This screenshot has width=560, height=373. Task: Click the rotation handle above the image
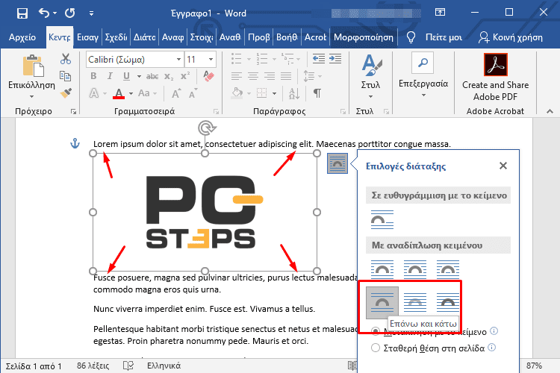click(x=206, y=128)
